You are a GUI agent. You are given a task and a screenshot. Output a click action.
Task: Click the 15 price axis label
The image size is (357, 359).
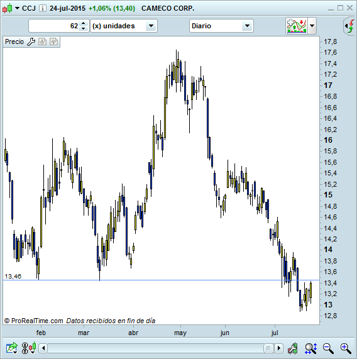pyautogui.click(x=328, y=195)
